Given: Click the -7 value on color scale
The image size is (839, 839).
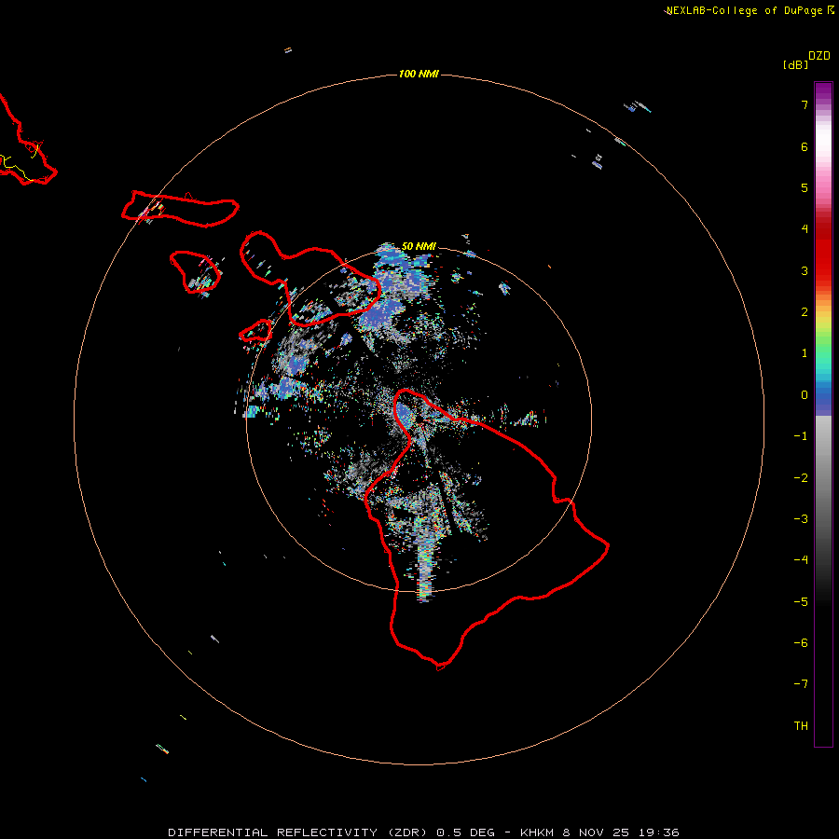Looking at the screenshot, I should tap(801, 684).
